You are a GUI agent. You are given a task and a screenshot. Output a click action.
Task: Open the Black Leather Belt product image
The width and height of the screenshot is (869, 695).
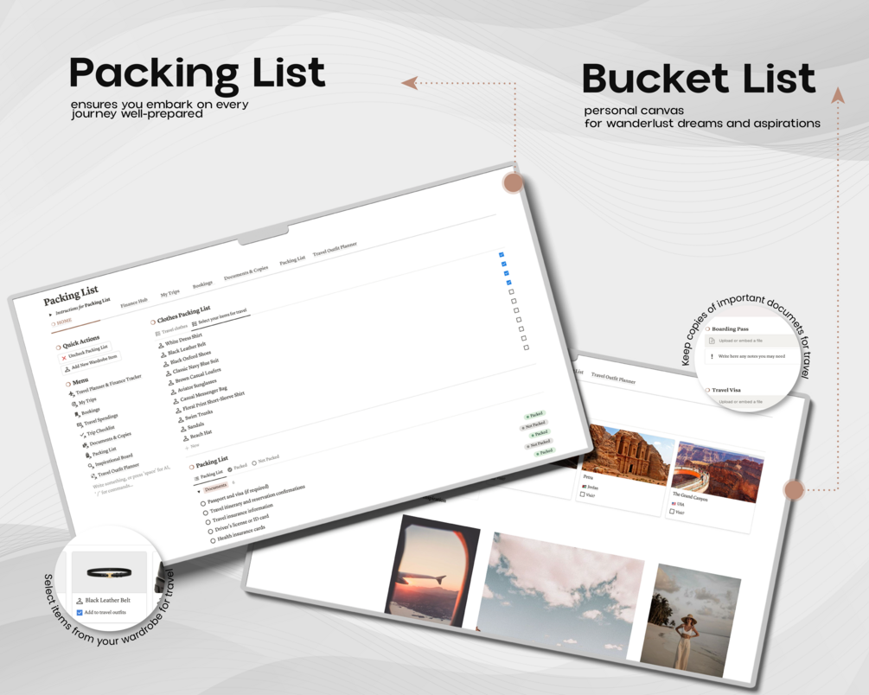[x=109, y=572]
